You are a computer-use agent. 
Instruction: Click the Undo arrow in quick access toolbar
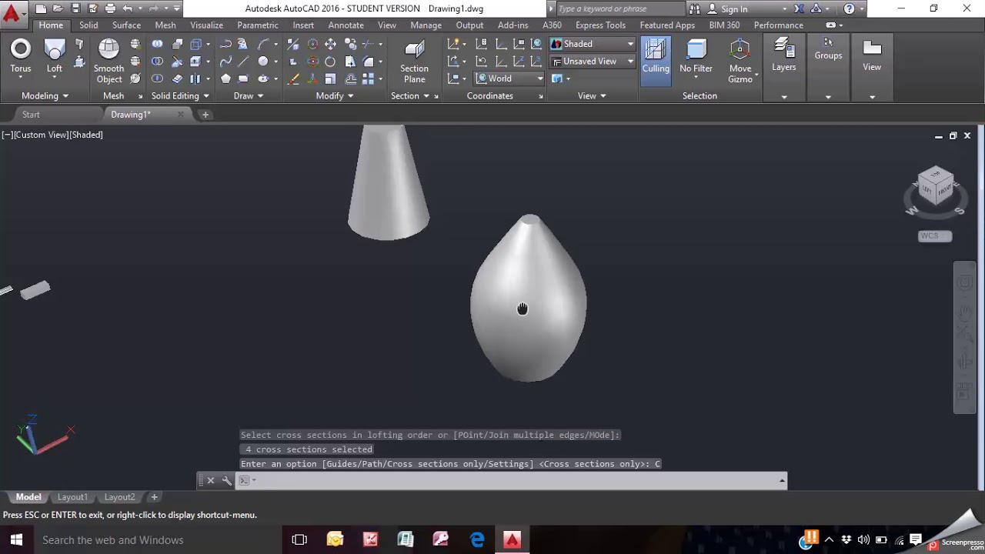tap(128, 8)
